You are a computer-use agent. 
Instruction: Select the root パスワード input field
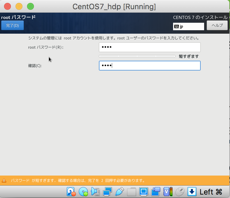(x=149, y=47)
